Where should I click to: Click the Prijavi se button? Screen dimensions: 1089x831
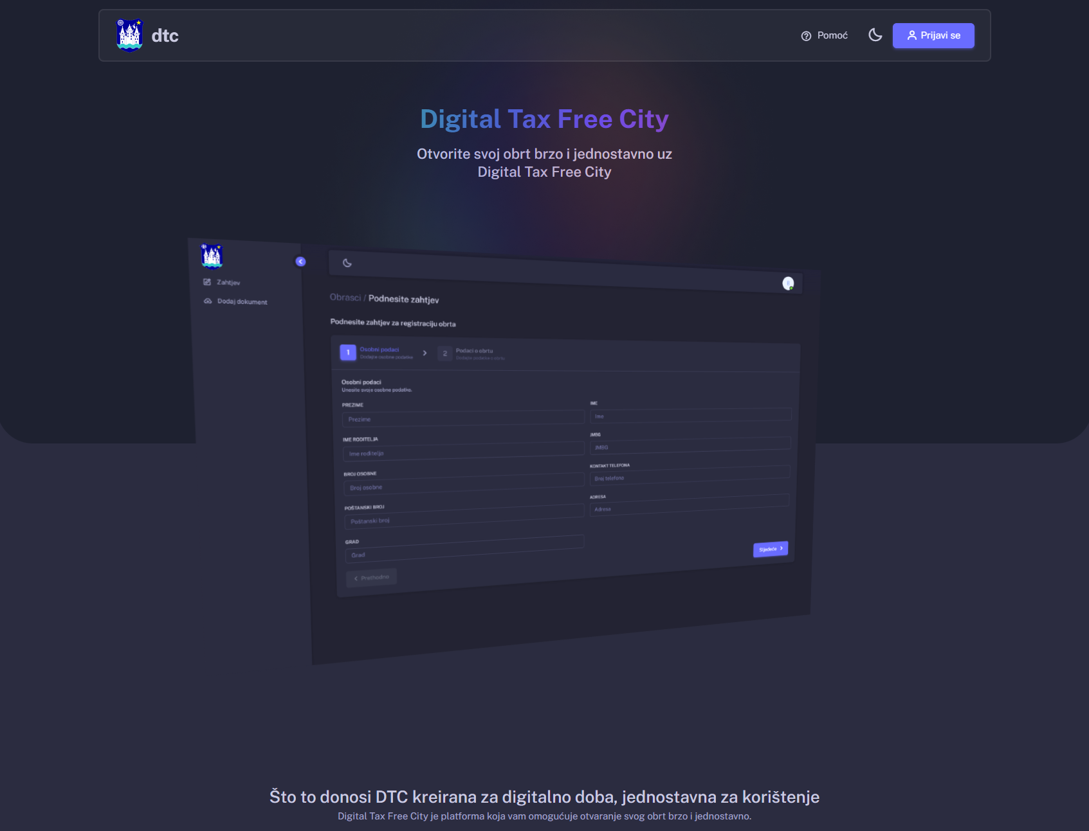(x=933, y=36)
